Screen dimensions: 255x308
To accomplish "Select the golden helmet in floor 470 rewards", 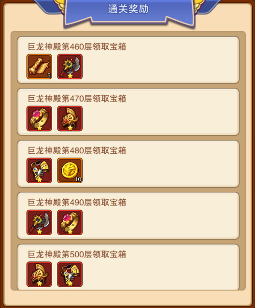I will click(70, 118).
